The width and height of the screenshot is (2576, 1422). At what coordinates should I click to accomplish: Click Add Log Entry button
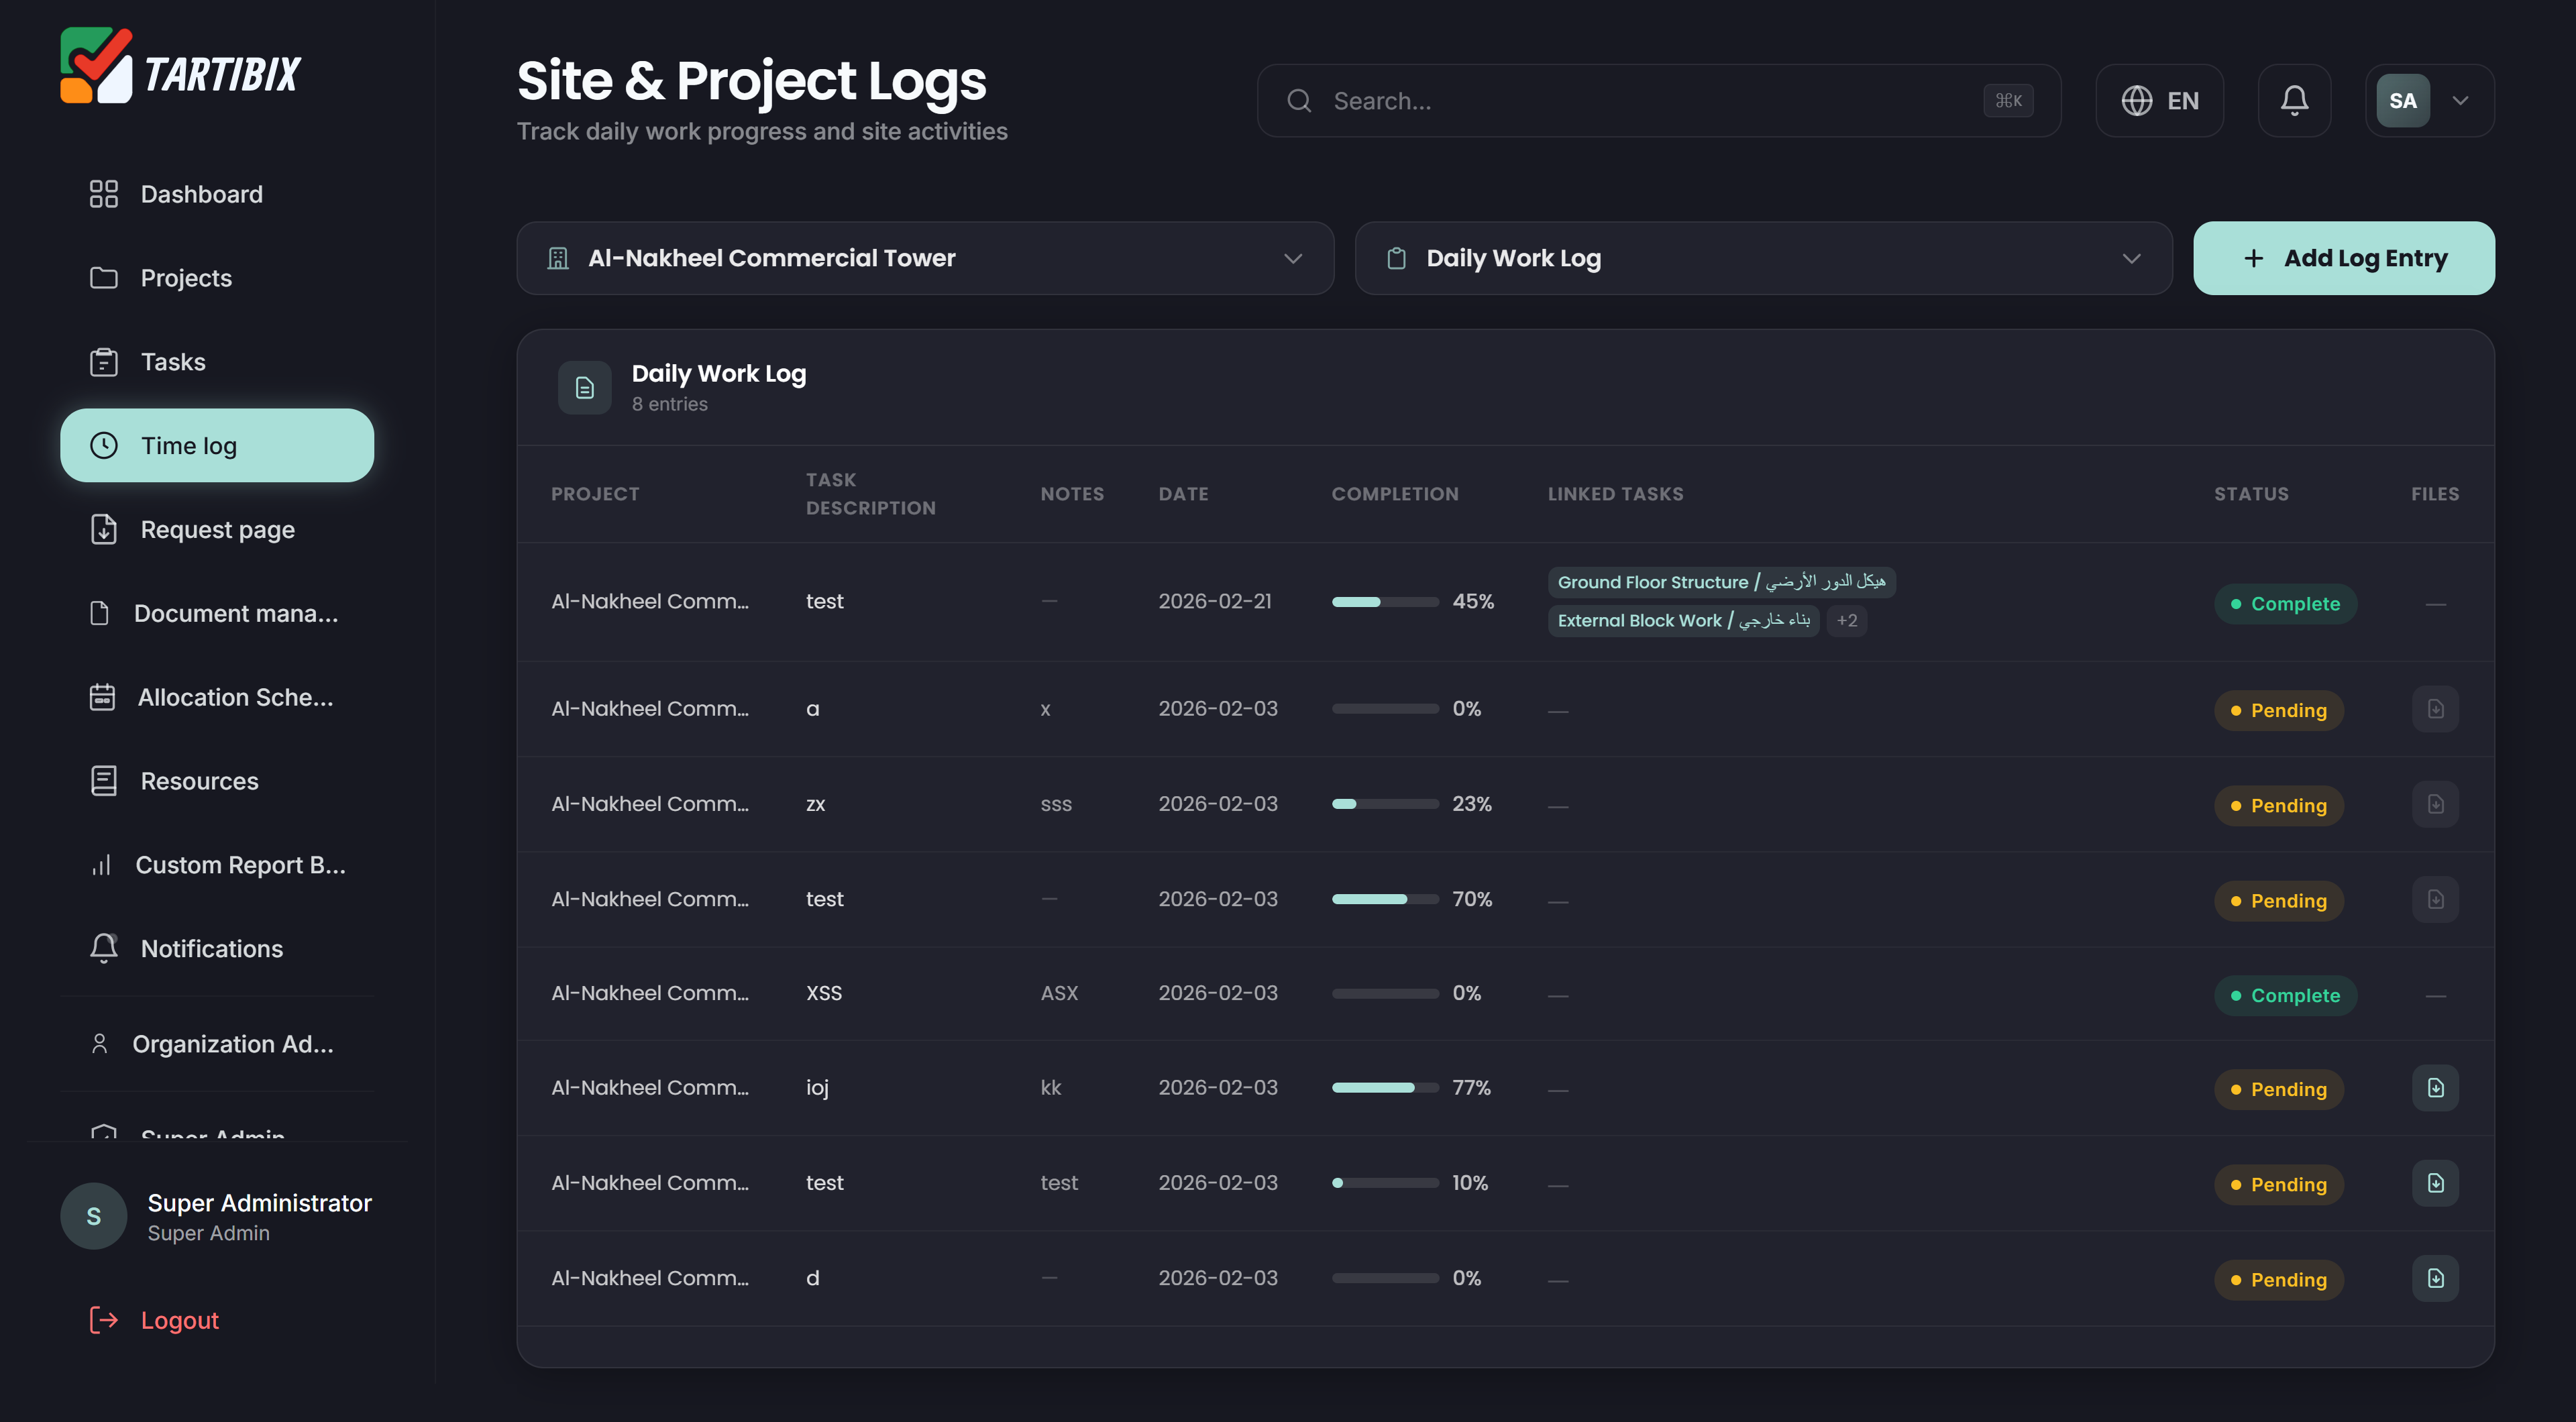coord(2344,258)
